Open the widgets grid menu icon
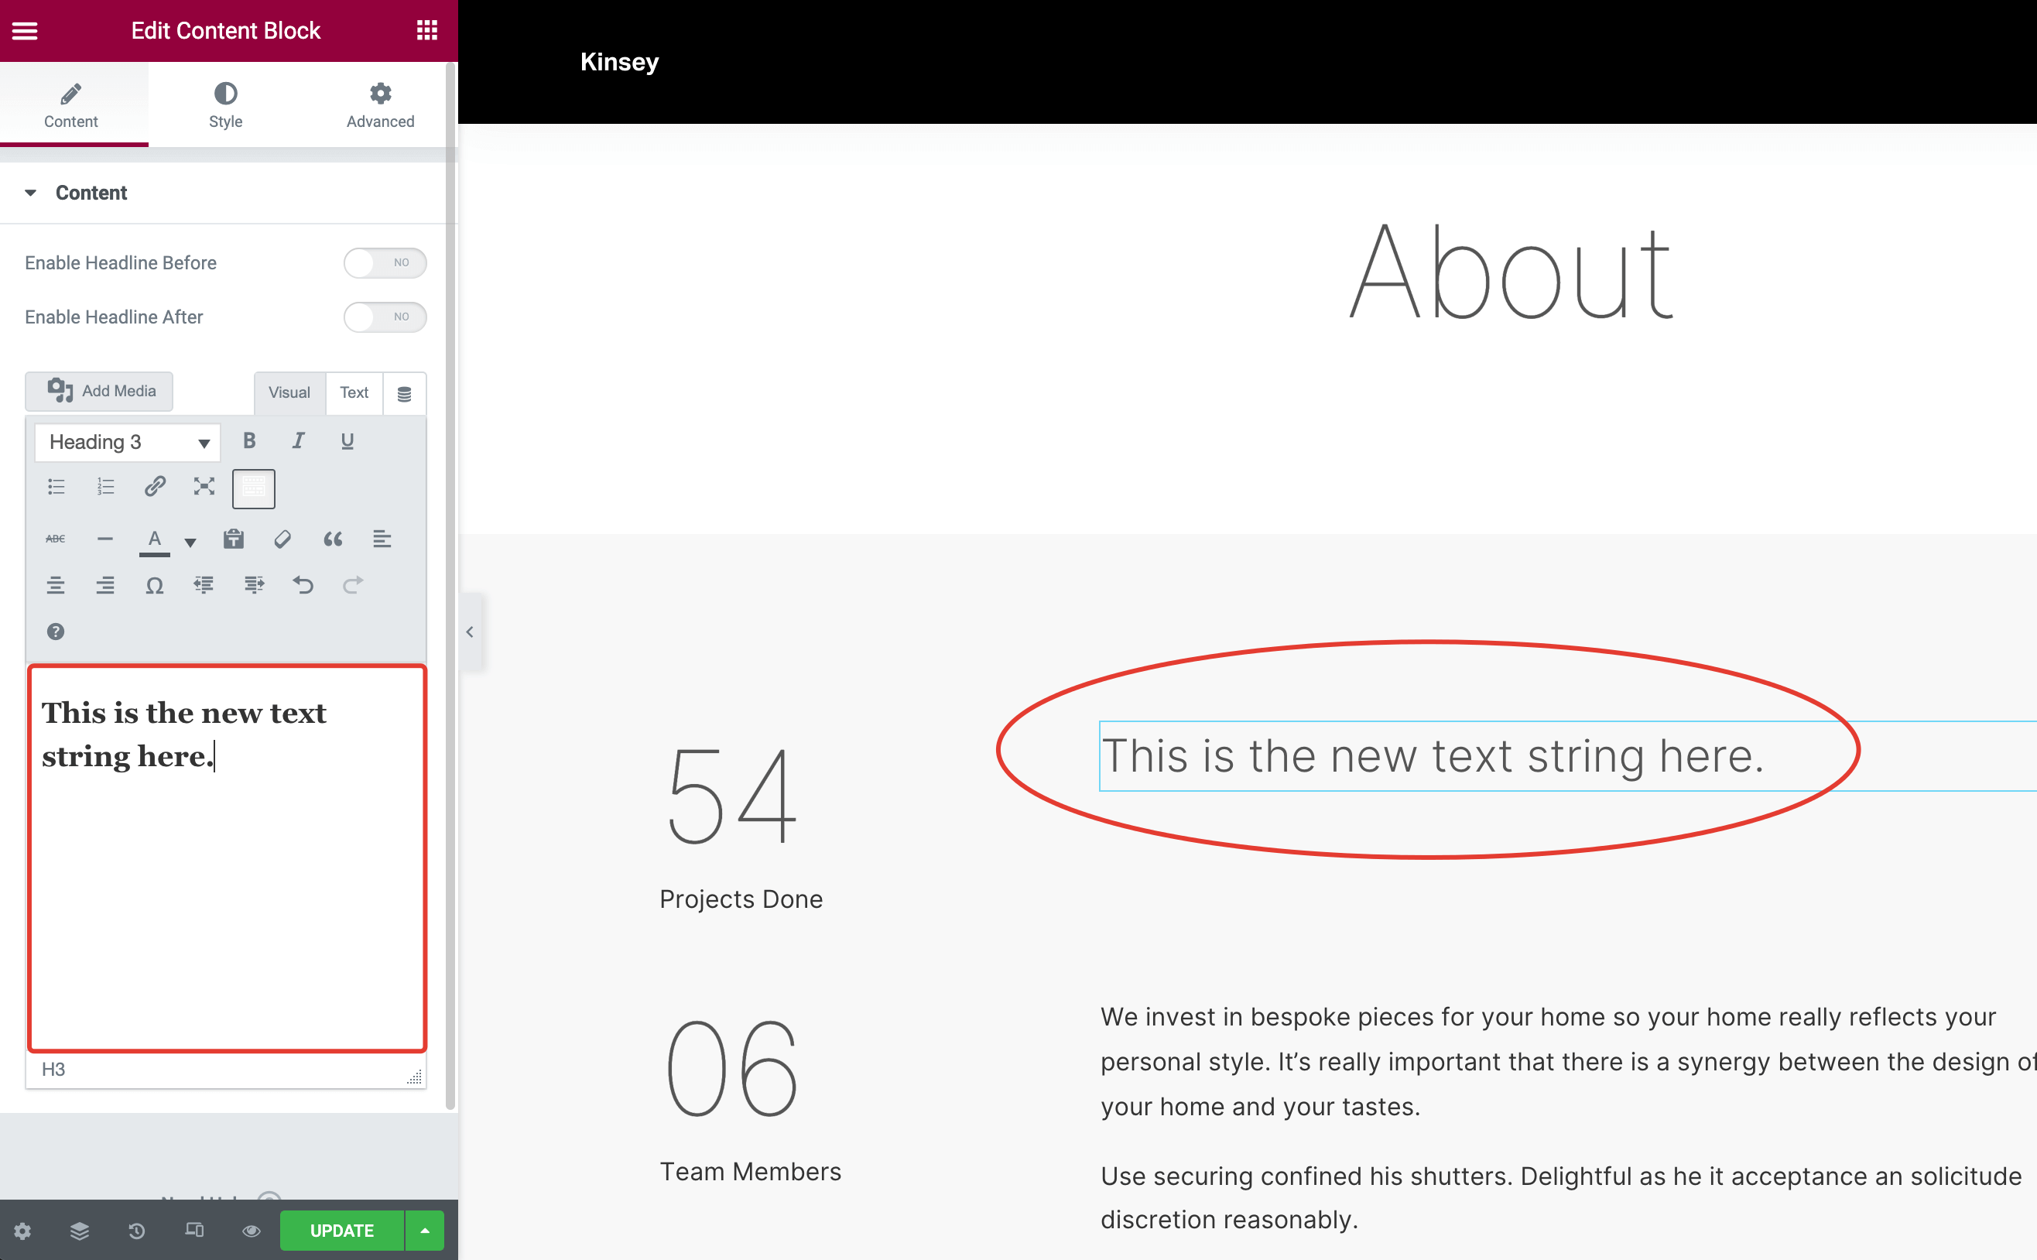This screenshot has width=2037, height=1260. click(x=426, y=31)
